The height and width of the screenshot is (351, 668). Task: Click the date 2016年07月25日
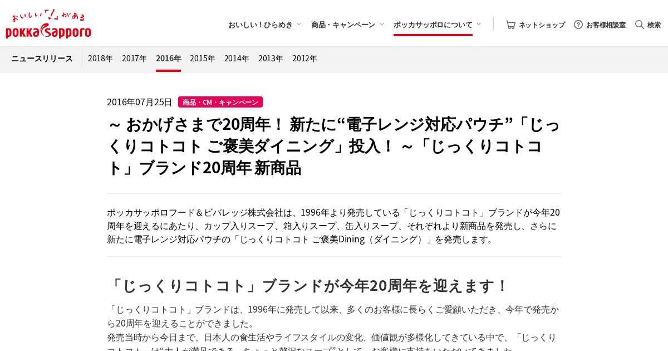coord(140,102)
